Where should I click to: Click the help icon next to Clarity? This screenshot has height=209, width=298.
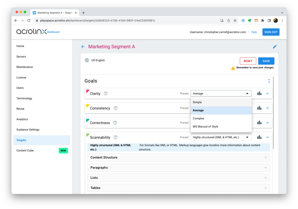[x=106, y=93]
